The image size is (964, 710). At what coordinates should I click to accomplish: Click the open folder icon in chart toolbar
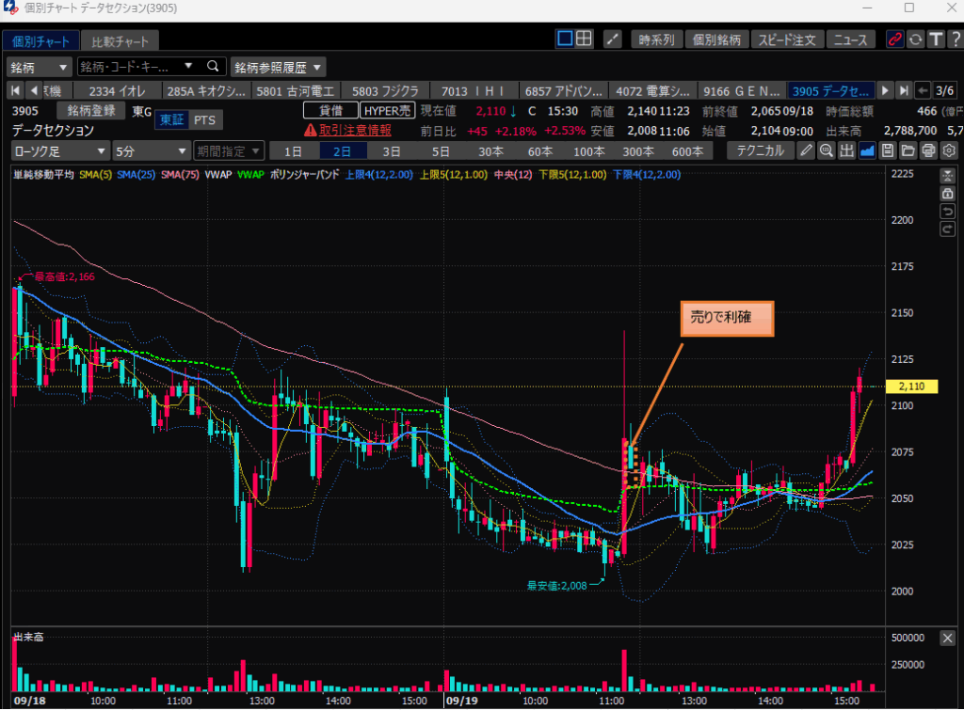click(908, 151)
